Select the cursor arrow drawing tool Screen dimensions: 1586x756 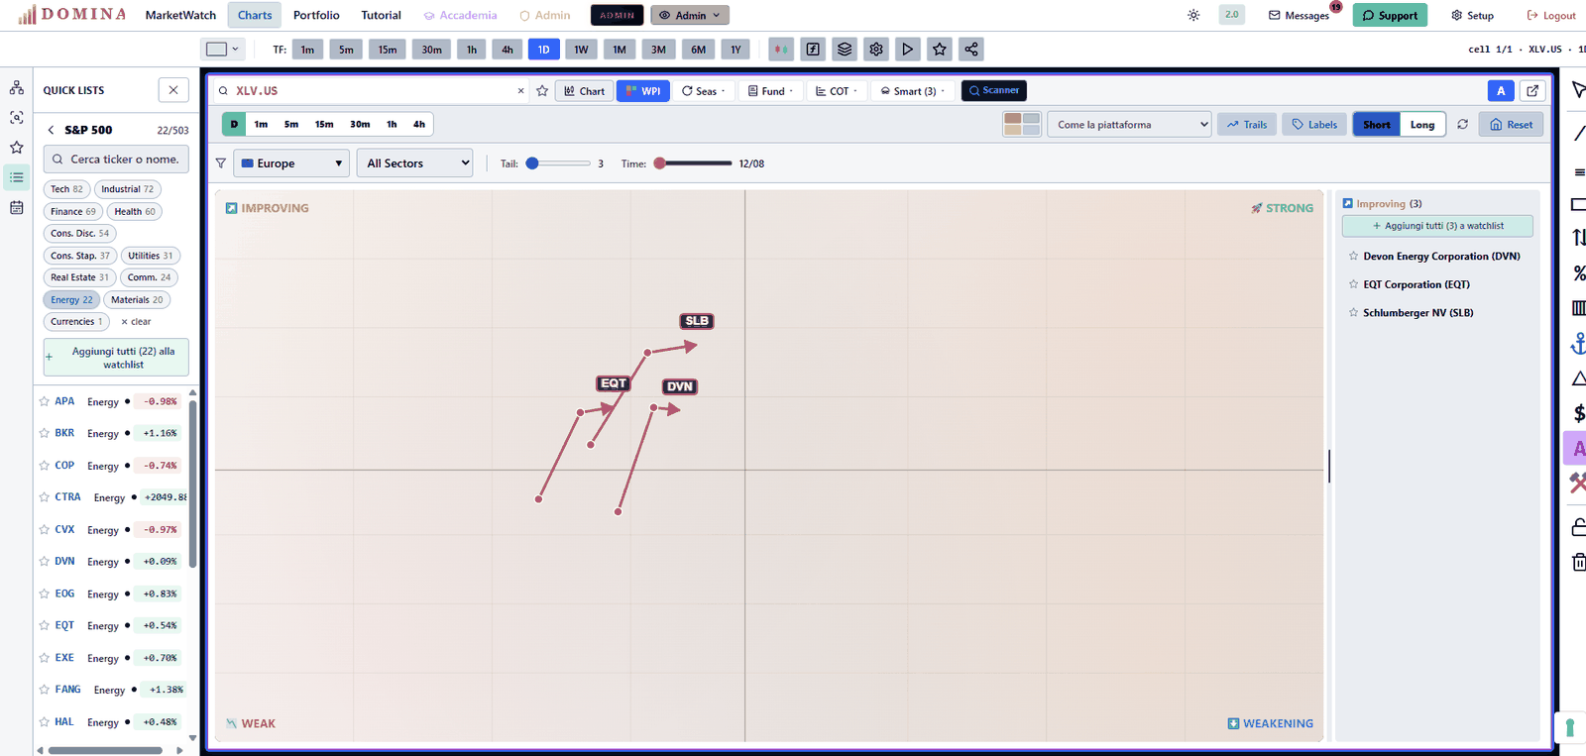coord(1578,90)
